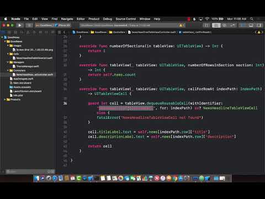Collapse the Cells group
Screen dimensions: 265x199
(x=8, y=54)
